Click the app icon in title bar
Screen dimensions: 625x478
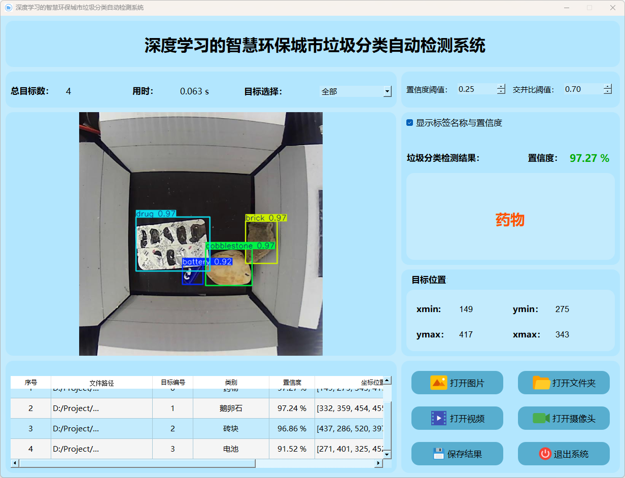tap(8, 8)
